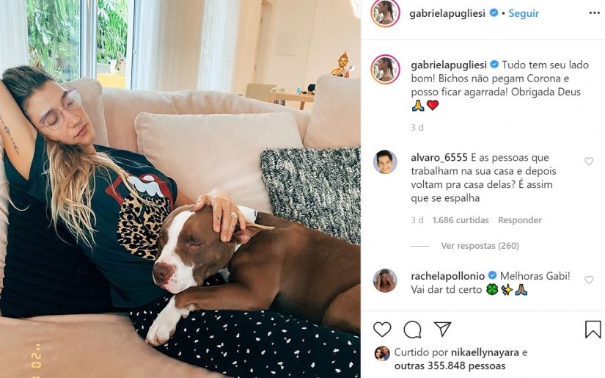This screenshot has height=378, width=605.
Task: View the 1.686 curtidas comment likes
Action: pos(461,220)
